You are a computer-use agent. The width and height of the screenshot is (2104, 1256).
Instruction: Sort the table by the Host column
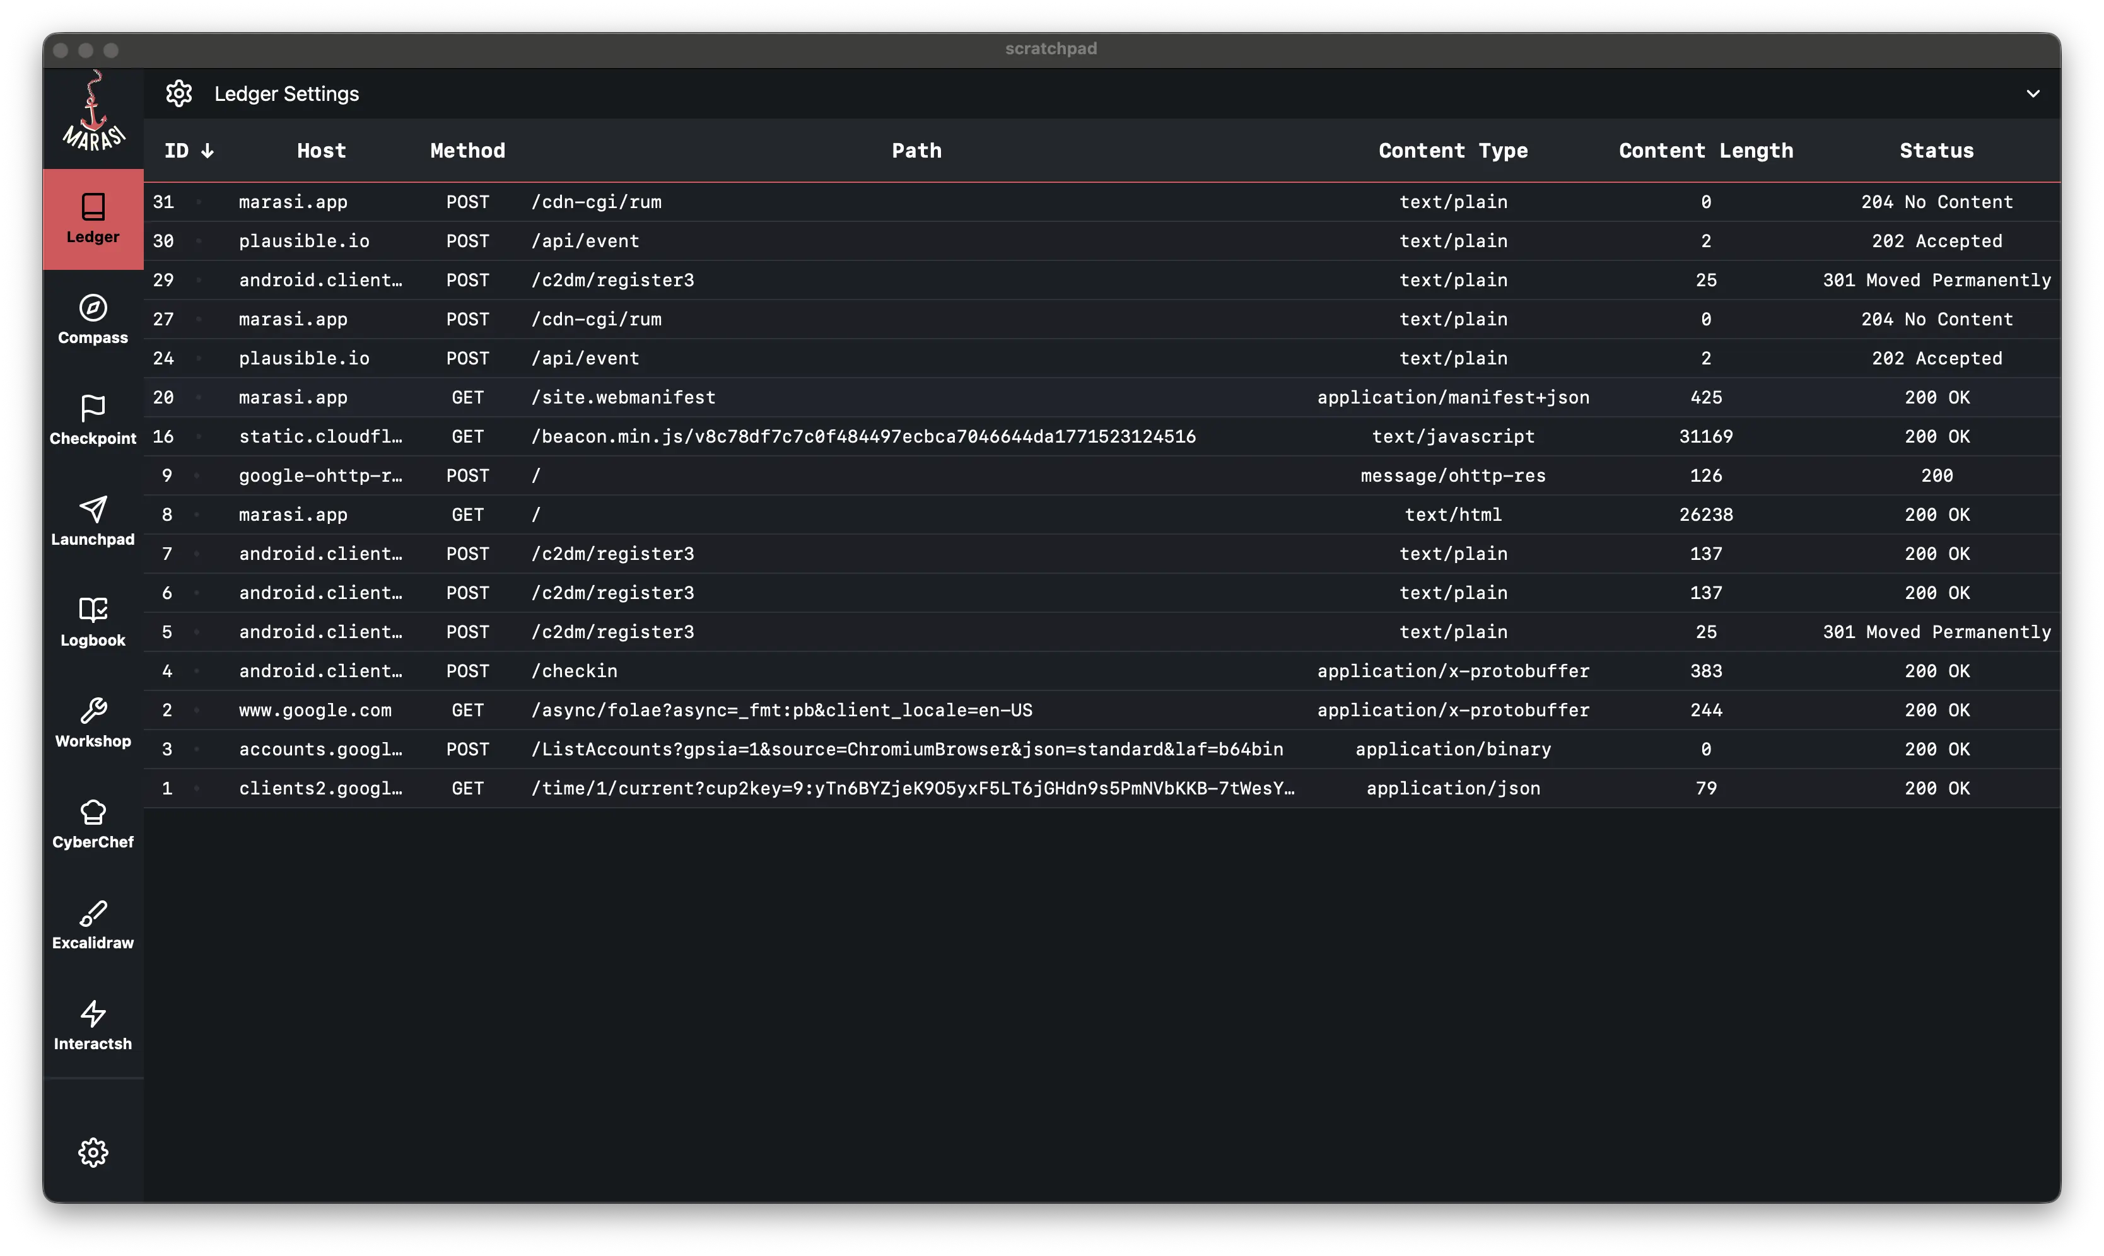point(321,151)
